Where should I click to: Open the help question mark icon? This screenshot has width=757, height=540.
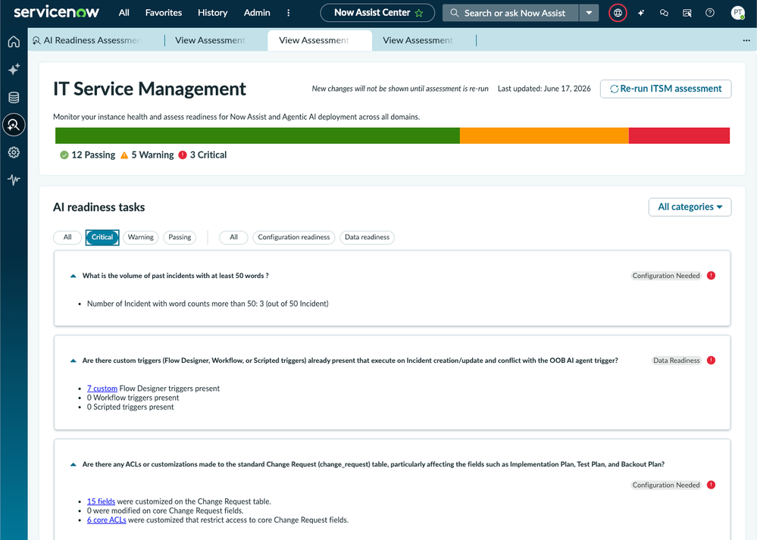coord(710,13)
